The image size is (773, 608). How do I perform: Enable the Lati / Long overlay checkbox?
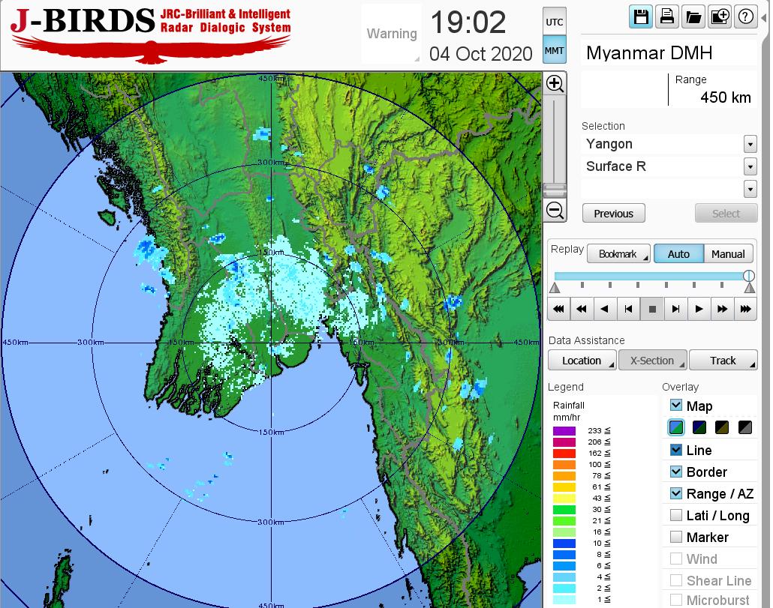coord(676,515)
